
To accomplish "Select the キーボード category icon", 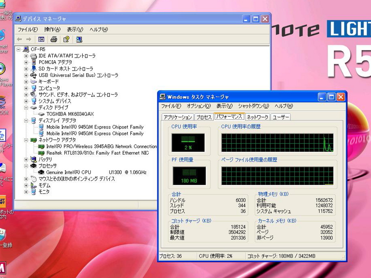I will (34, 82).
